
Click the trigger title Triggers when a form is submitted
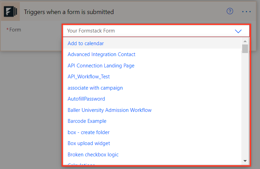(x=69, y=12)
